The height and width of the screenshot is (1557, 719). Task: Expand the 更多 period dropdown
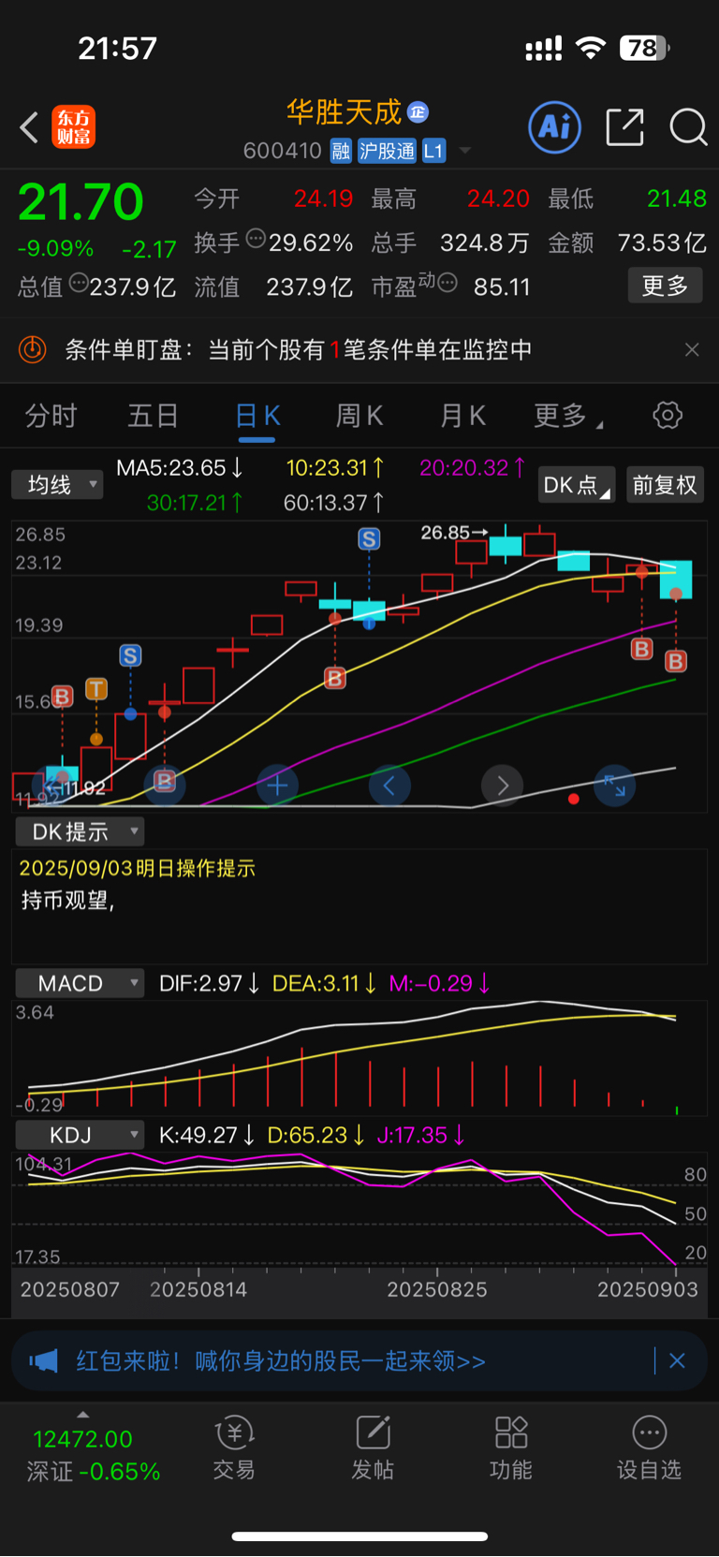tap(567, 416)
